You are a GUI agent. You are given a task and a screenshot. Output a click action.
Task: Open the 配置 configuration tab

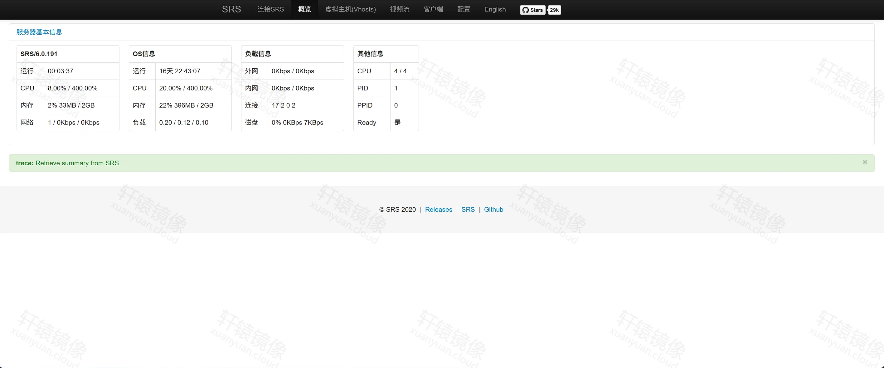[x=464, y=9]
